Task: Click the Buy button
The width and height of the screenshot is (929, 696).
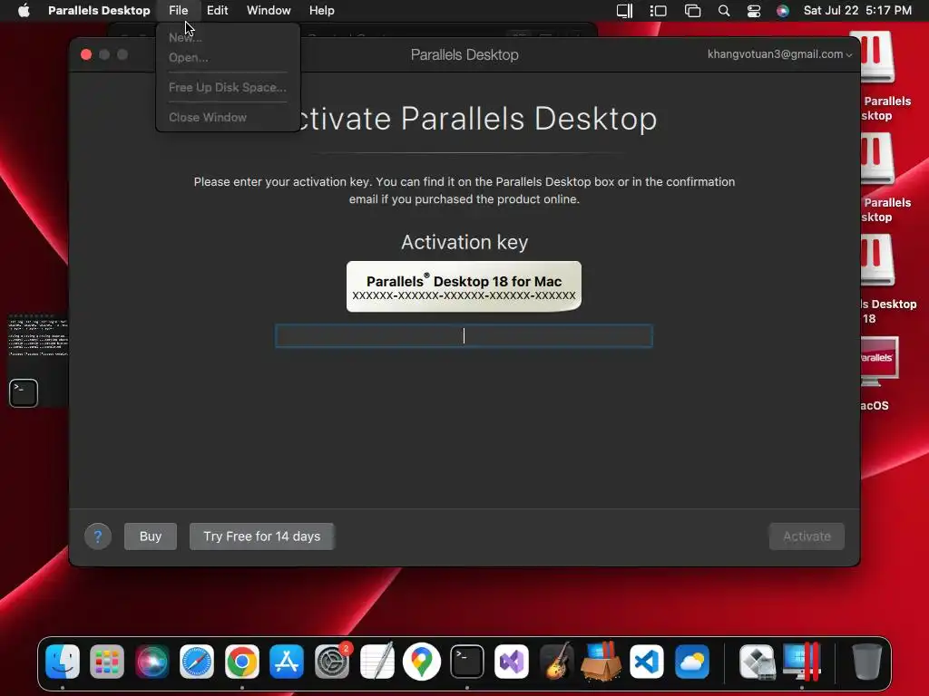Action: pyautogui.click(x=151, y=536)
